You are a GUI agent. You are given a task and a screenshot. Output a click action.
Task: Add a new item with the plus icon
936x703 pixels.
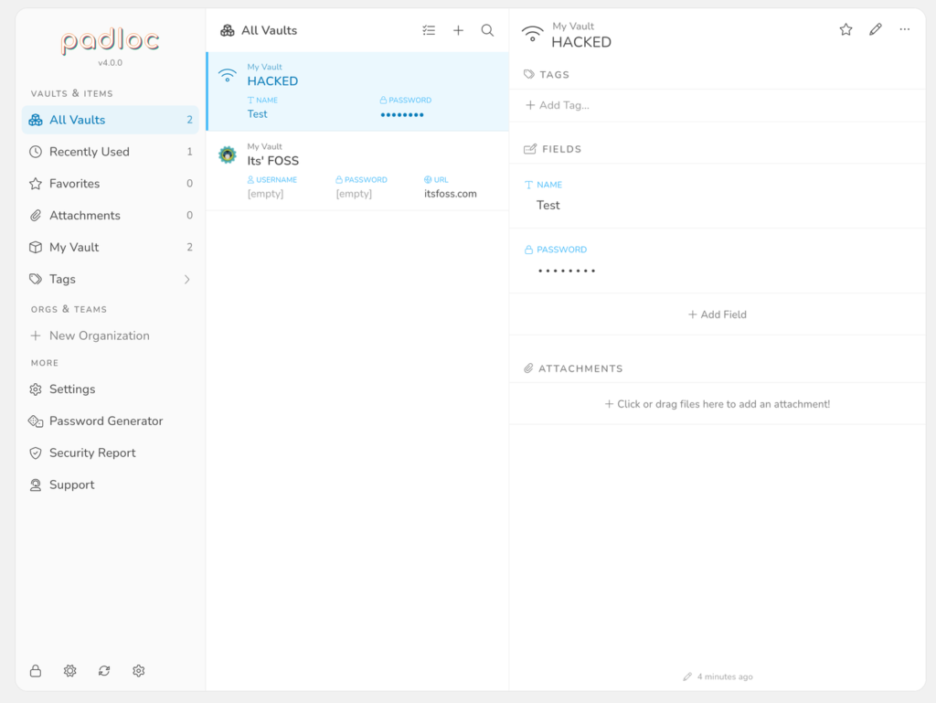(x=458, y=30)
